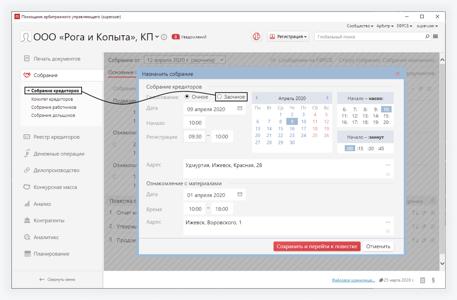
Task: Open the ЕФРСБ menu
Action: coord(404,26)
